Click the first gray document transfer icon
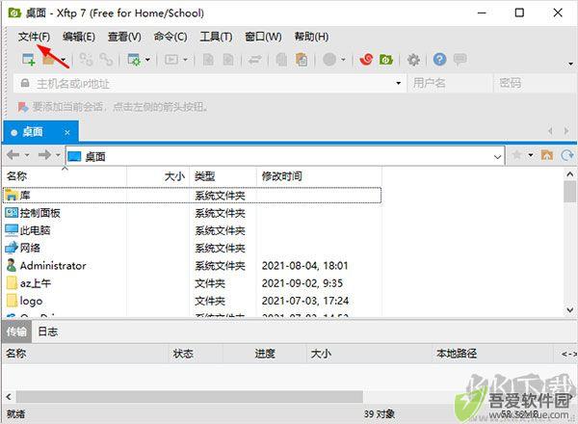This screenshot has height=424, width=578. pos(208,60)
